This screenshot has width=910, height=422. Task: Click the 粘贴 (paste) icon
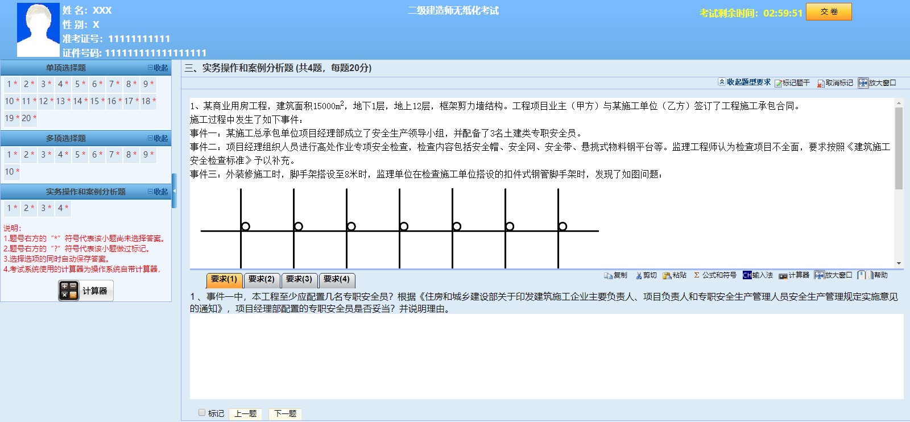pyautogui.click(x=667, y=276)
